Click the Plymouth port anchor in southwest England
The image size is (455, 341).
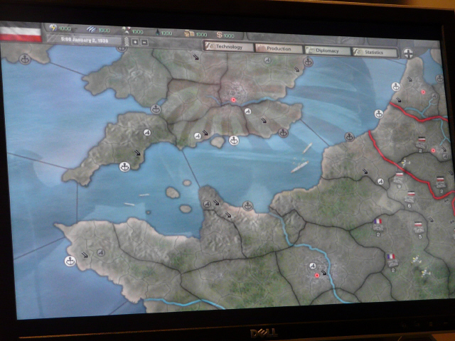pos(125,167)
